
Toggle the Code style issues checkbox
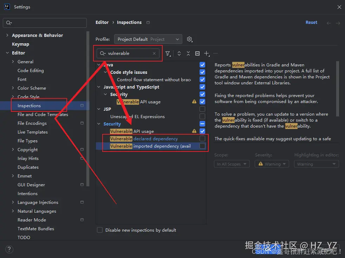[x=202, y=72]
